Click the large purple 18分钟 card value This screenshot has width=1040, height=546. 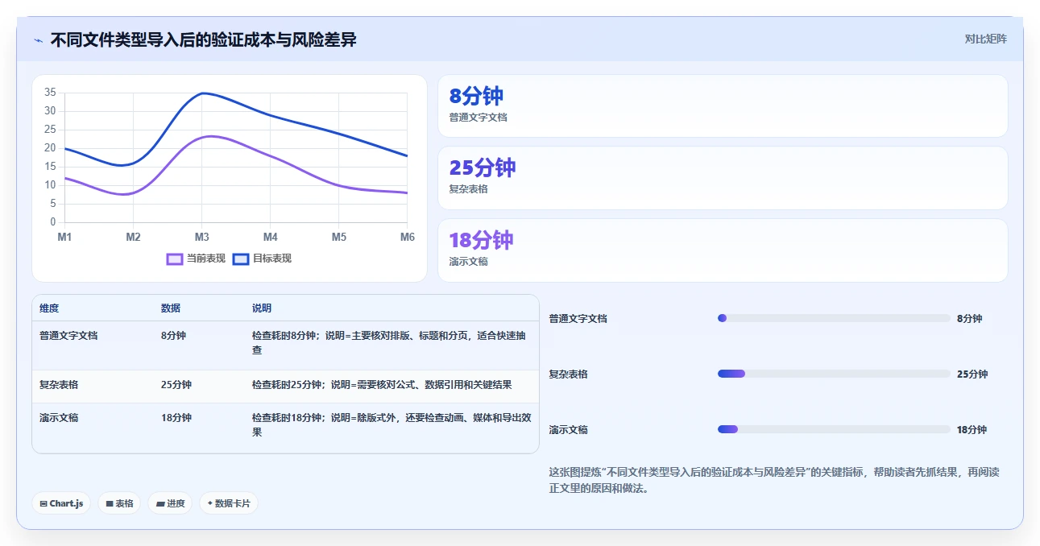tap(481, 240)
